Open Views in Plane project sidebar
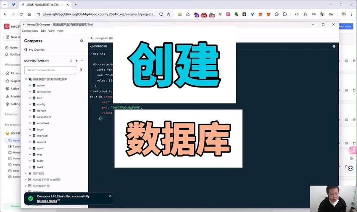Viewport: 357px width, 212px height. tap(14, 159)
